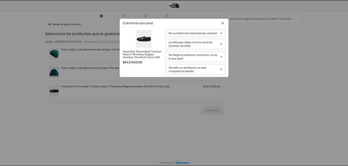Click chevron beside 'Me faltó un producto'

coord(221,70)
